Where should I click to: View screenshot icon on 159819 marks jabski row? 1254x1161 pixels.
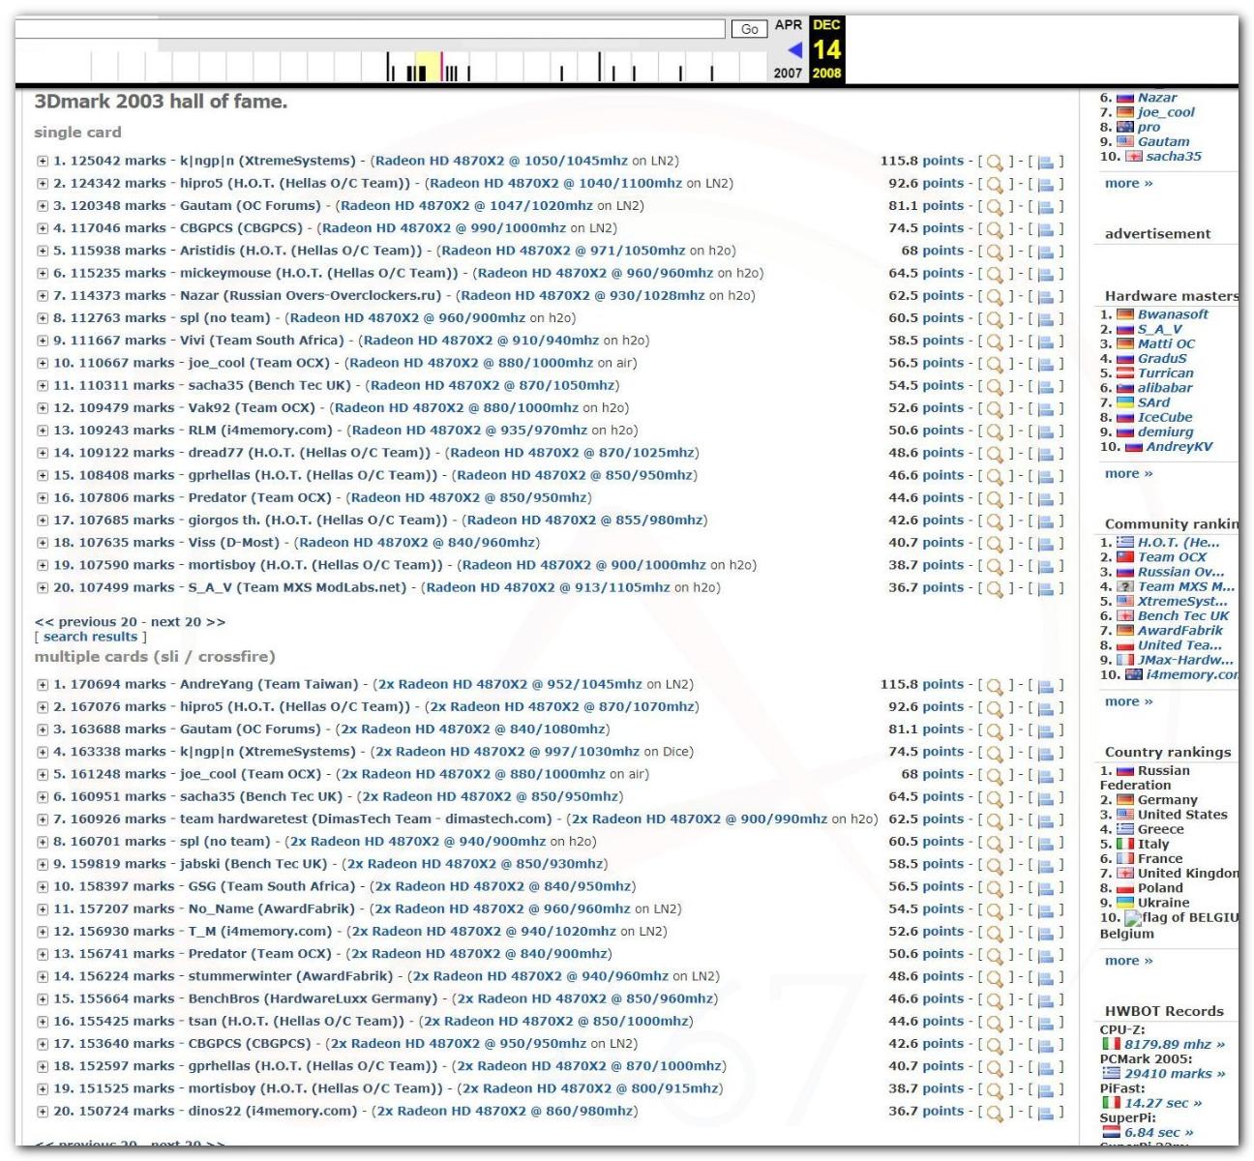tap(1045, 865)
